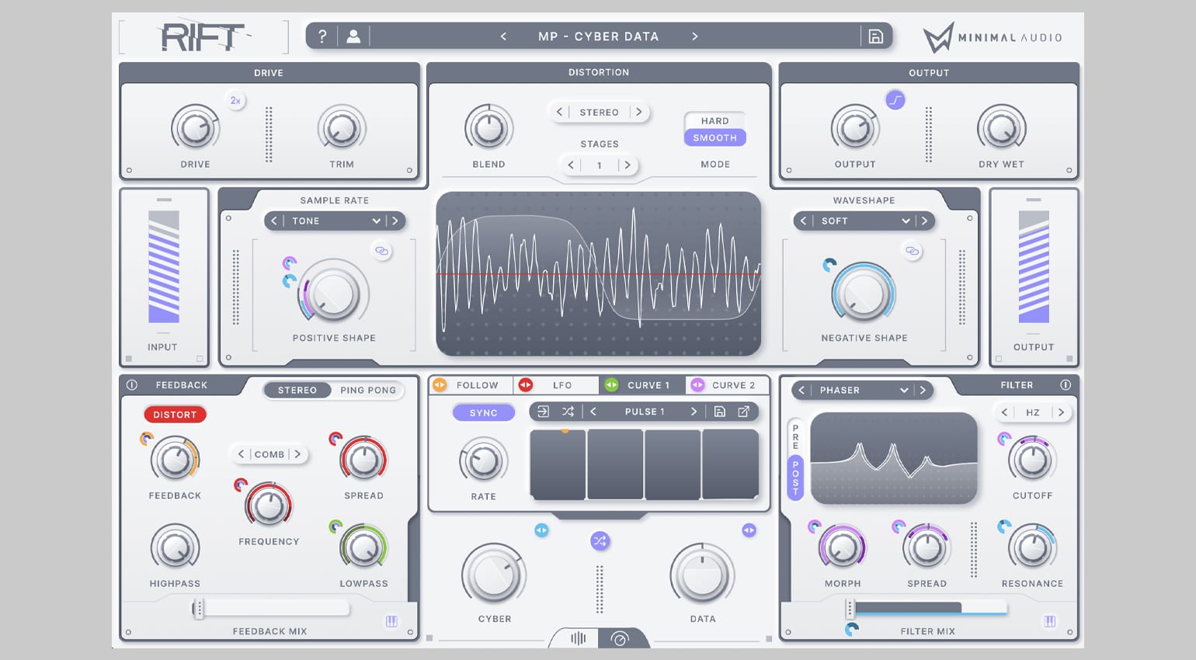Open the user account icon

[353, 36]
